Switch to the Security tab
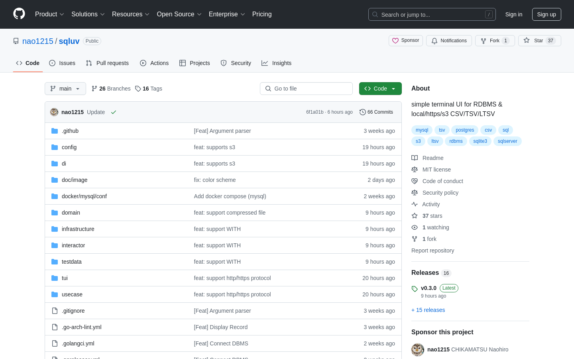 pos(236,63)
